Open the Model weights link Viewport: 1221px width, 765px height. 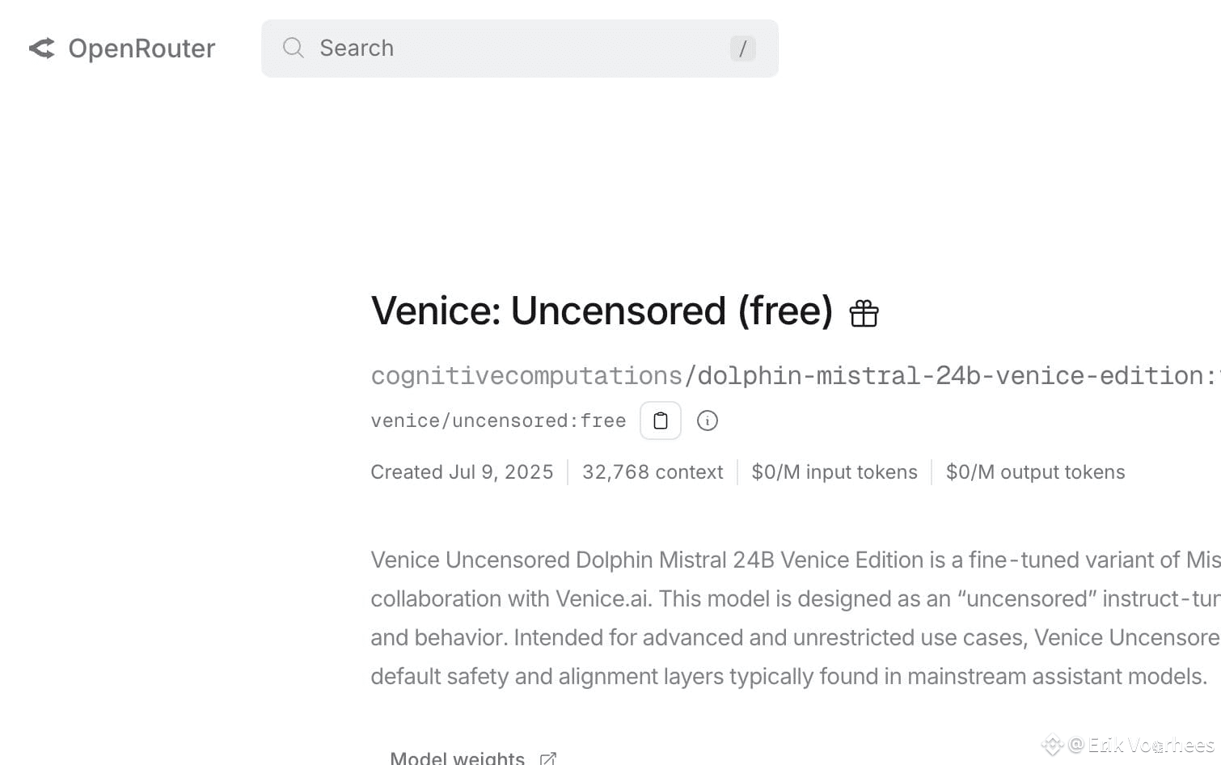(457, 758)
